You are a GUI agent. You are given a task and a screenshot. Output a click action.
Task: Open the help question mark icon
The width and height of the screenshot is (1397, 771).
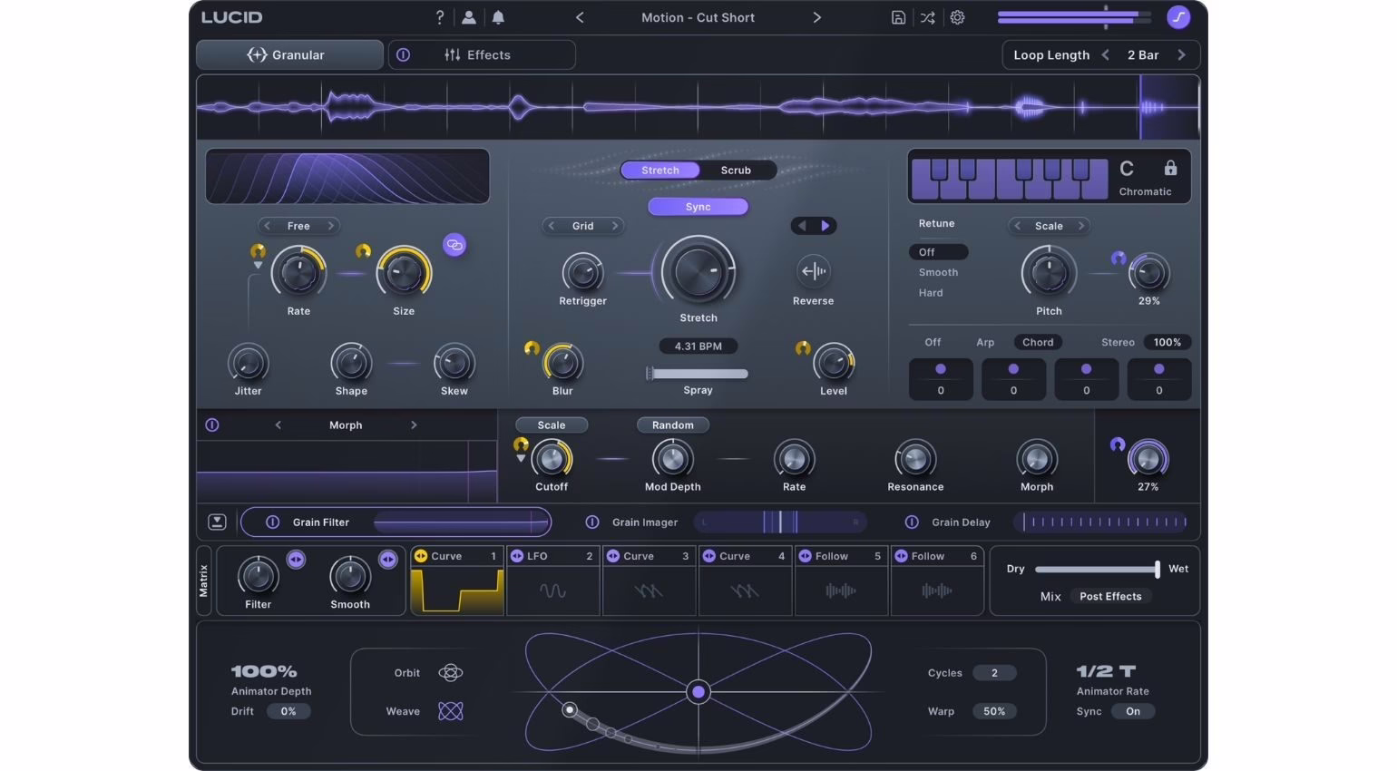point(440,17)
